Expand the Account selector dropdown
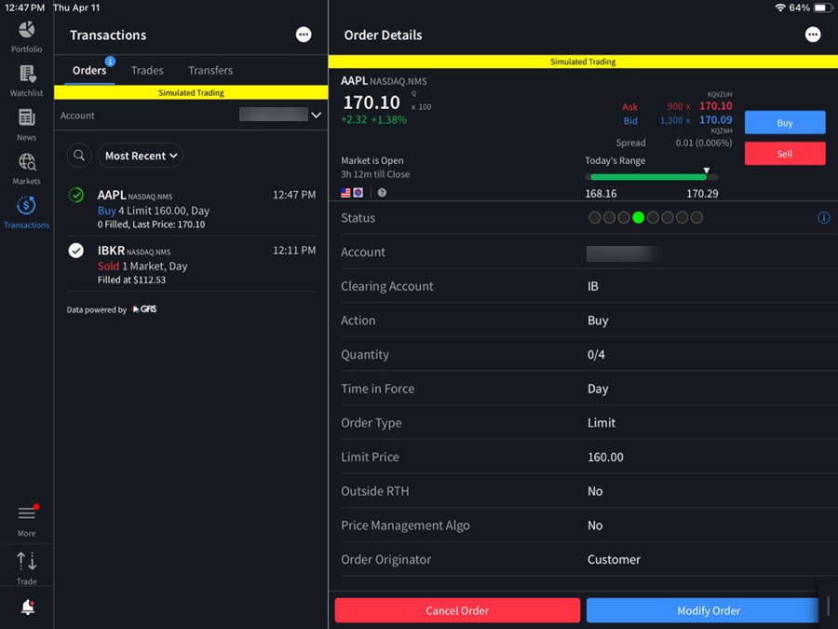This screenshot has width=838, height=629. pyautogui.click(x=316, y=115)
